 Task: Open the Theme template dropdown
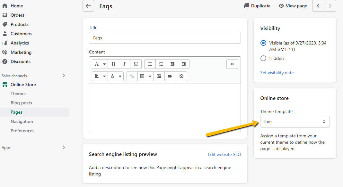tap(295, 122)
